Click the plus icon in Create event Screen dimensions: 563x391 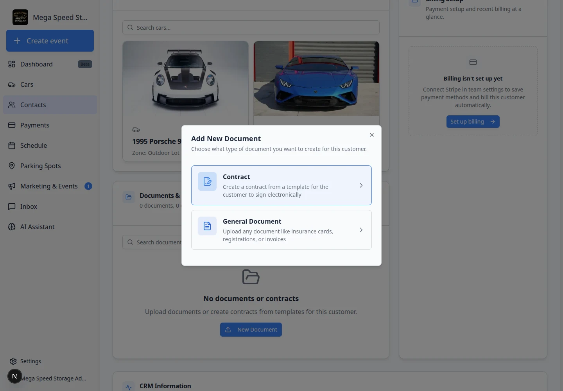(17, 41)
